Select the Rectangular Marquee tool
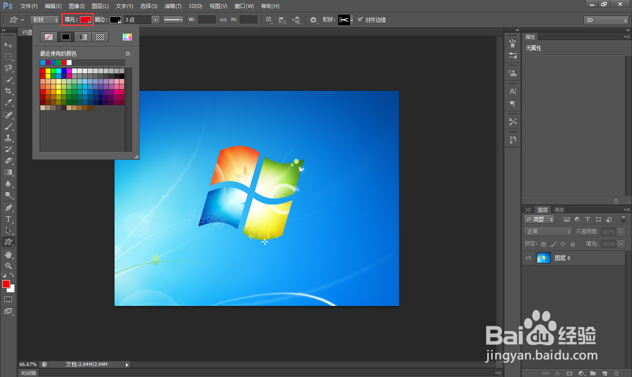632x377 pixels. [x=8, y=57]
